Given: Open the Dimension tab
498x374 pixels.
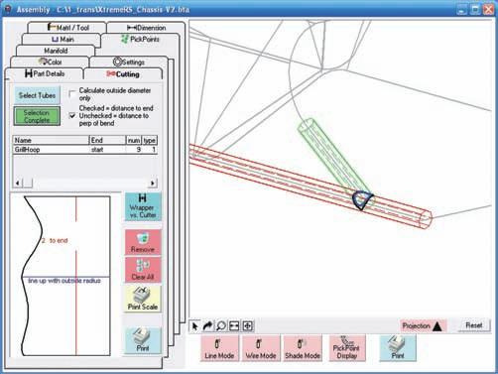Looking at the screenshot, I should (x=146, y=28).
